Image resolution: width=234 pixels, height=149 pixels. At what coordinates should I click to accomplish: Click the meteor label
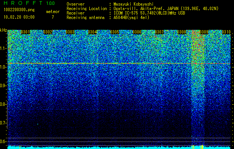tap(53, 12)
